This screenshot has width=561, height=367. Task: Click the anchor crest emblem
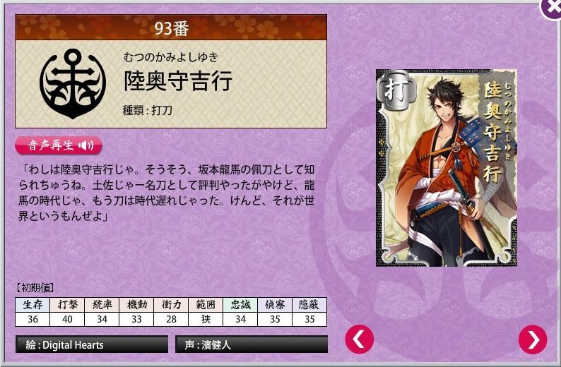(73, 84)
